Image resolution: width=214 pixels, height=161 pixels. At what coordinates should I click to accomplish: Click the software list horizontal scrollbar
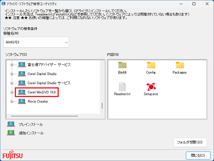point(44,116)
